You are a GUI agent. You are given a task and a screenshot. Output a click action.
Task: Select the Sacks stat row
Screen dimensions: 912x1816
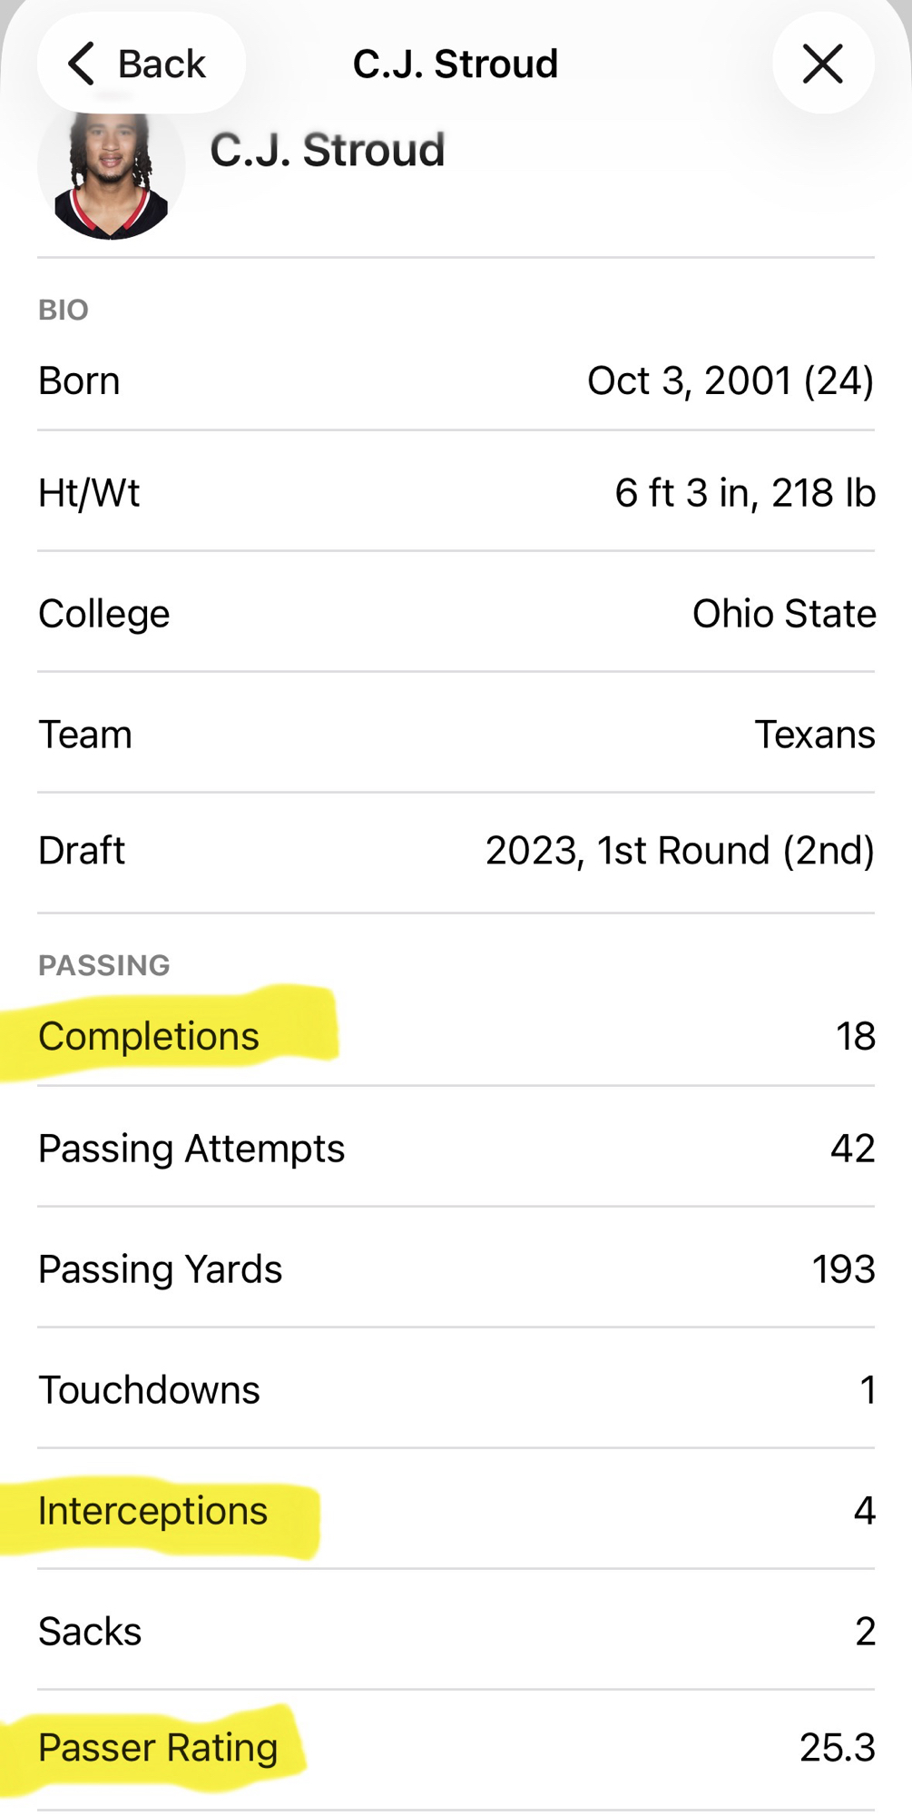[x=456, y=1632]
